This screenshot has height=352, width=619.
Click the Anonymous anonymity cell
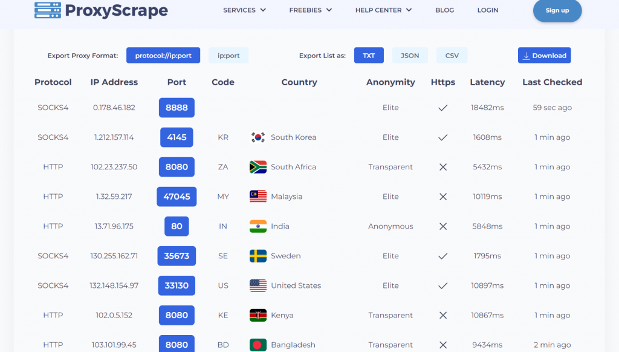[x=391, y=226]
